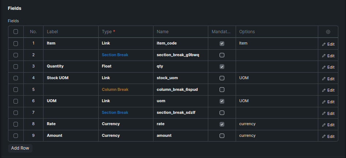
Task: Click the Add Row button
Action: (x=20, y=148)
